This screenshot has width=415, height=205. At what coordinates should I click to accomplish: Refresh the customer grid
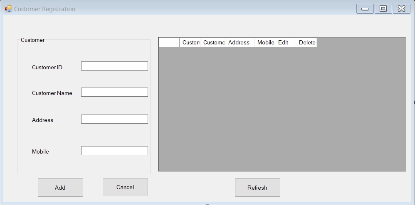click(257, 188)
